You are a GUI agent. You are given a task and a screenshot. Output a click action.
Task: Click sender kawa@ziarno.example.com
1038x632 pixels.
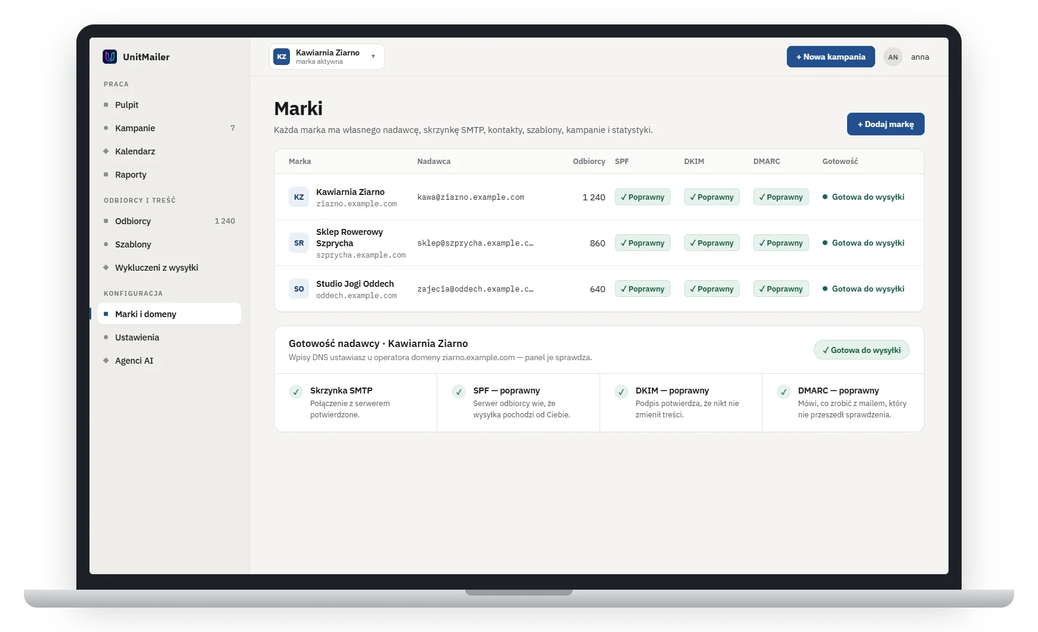click(471, 197)
